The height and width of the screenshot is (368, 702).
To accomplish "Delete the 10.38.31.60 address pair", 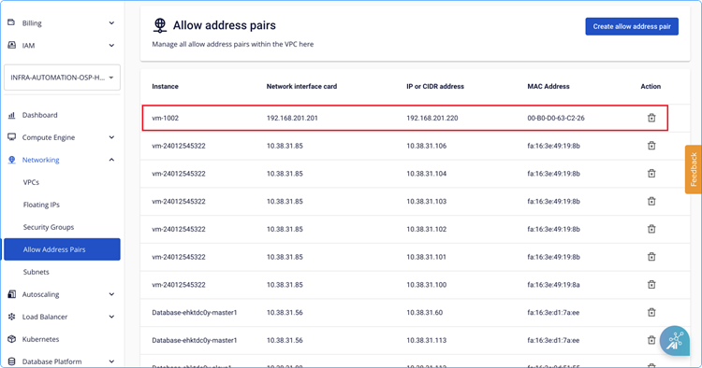I will pyautogui.click(x=651, y=312).
